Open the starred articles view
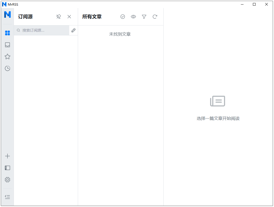 (7, 57)
